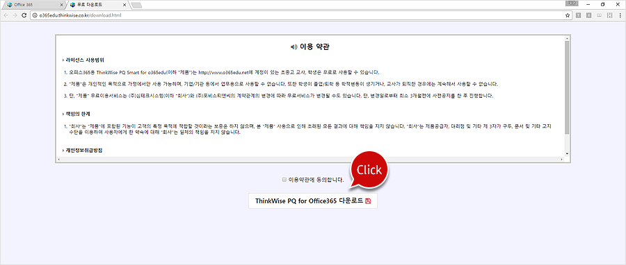This screenshot has width=626, height=265.
Task: Click the 책임의 한계 section heading
Action: coord(79,113)
